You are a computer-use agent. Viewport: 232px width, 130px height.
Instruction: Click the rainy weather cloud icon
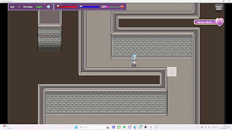[48, 7]
